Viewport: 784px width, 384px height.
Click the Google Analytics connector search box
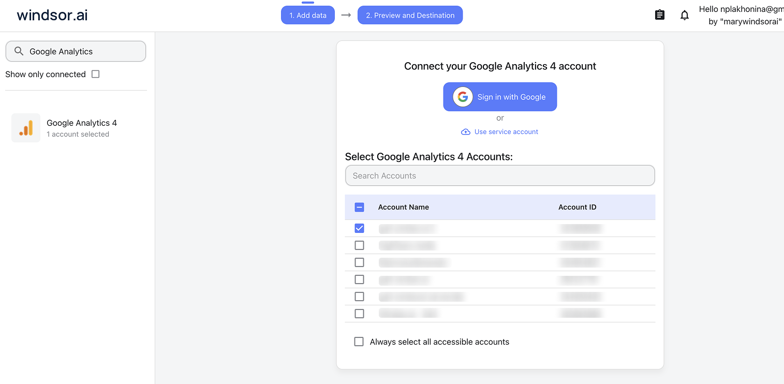tap(76, 51)
